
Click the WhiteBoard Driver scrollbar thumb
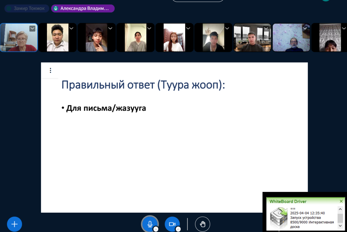(340, 218)
